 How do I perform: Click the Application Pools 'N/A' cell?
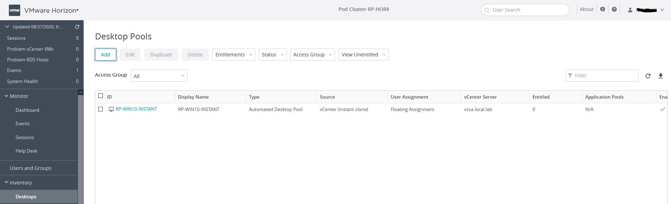coord(589,109)
